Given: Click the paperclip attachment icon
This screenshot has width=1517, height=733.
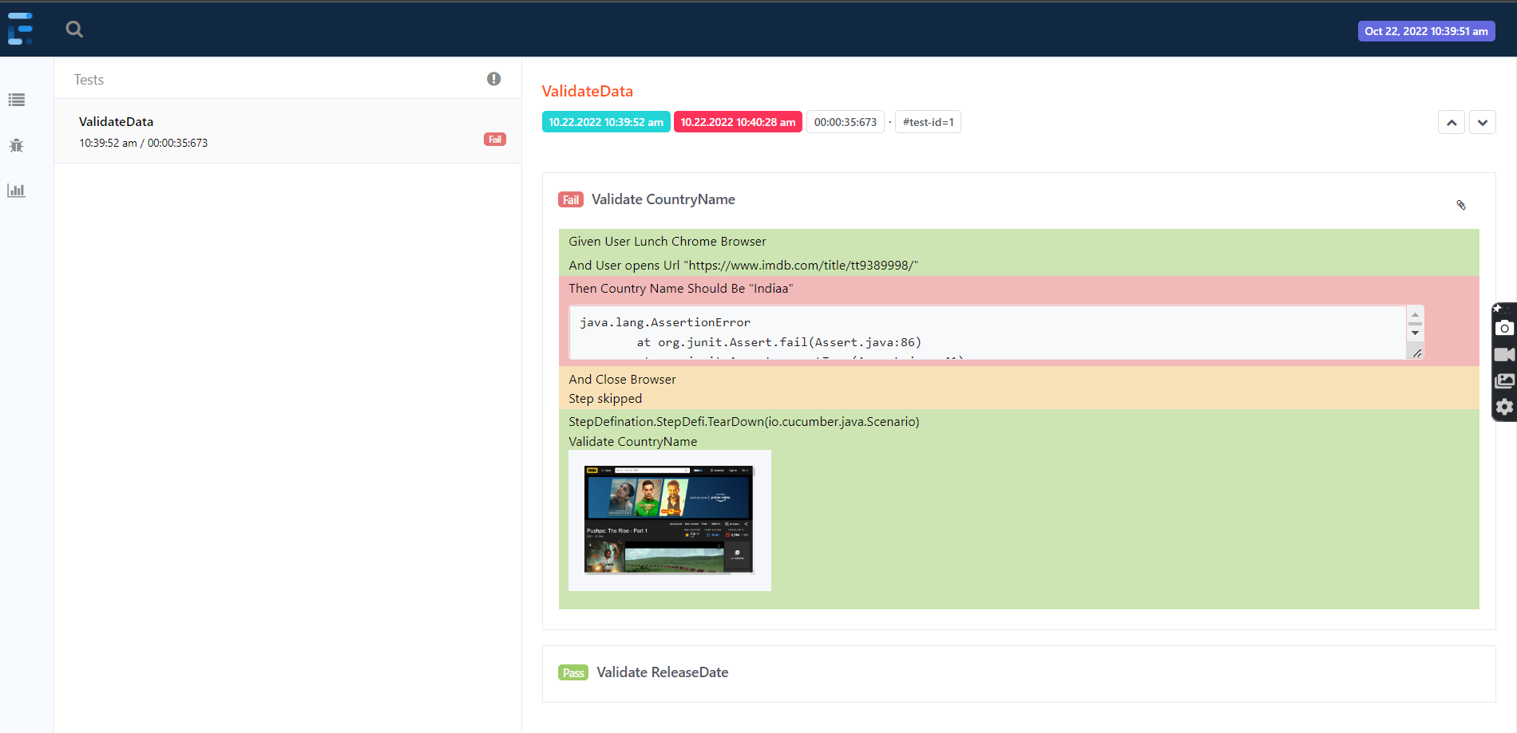Looking at the screenshot, I should click(x=1461, y=205).
